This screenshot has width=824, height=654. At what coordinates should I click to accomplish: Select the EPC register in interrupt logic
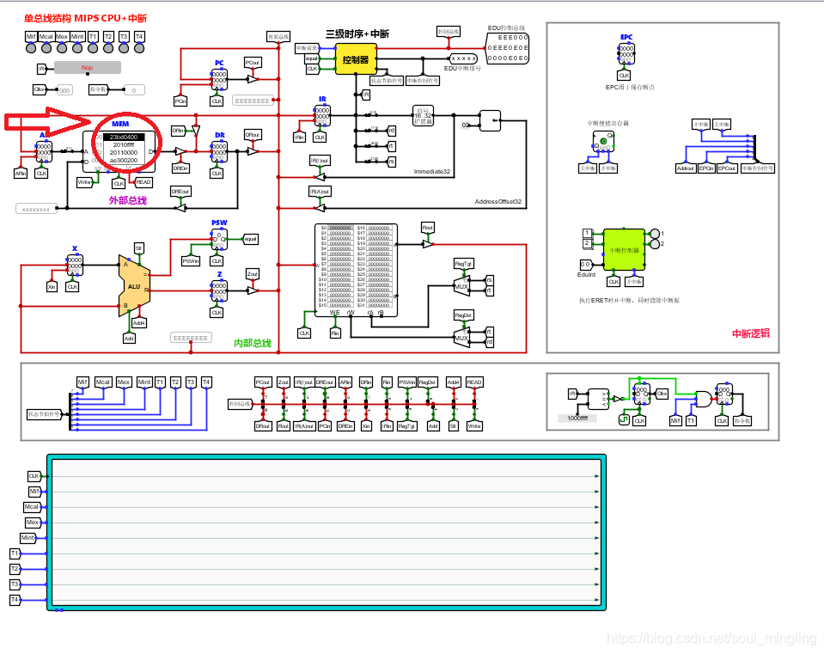626,53
